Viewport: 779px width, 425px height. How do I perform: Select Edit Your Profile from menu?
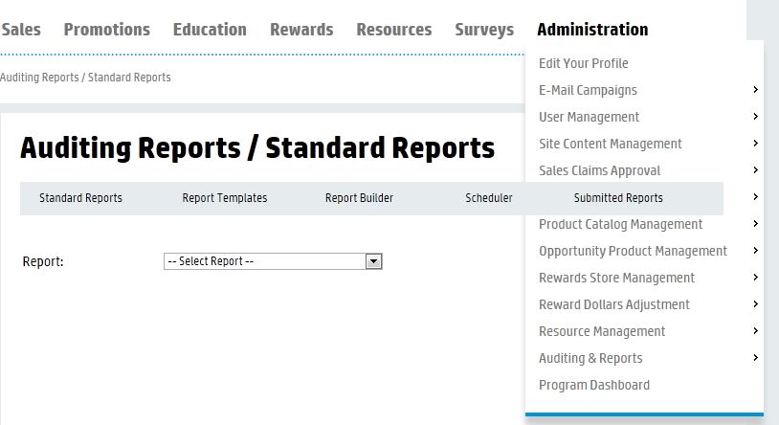tap(584, 63)
